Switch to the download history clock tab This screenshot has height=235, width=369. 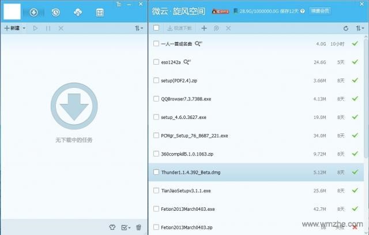coord(55,12)
